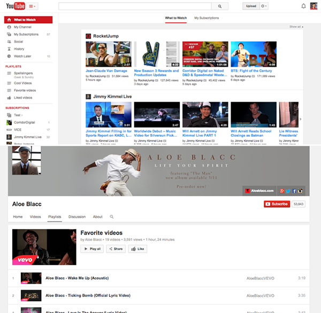Switch to the channel About tab
Image resolution: width=321 pixels, height=313 pixels.
[98, 217]
